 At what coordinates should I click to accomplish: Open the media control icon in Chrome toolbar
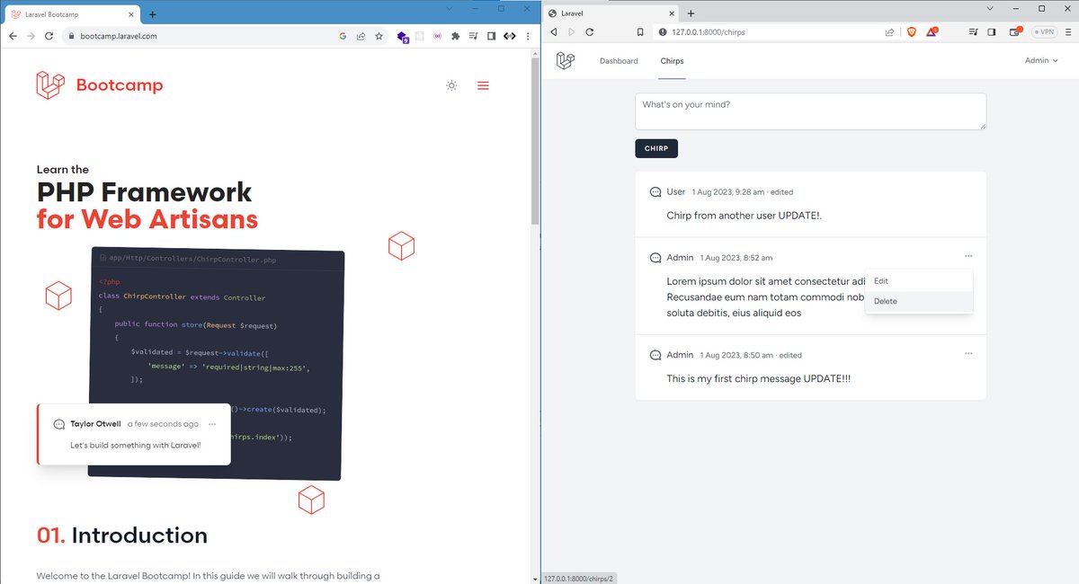point(473,36)
